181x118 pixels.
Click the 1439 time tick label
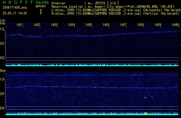(x=158, y=25)
